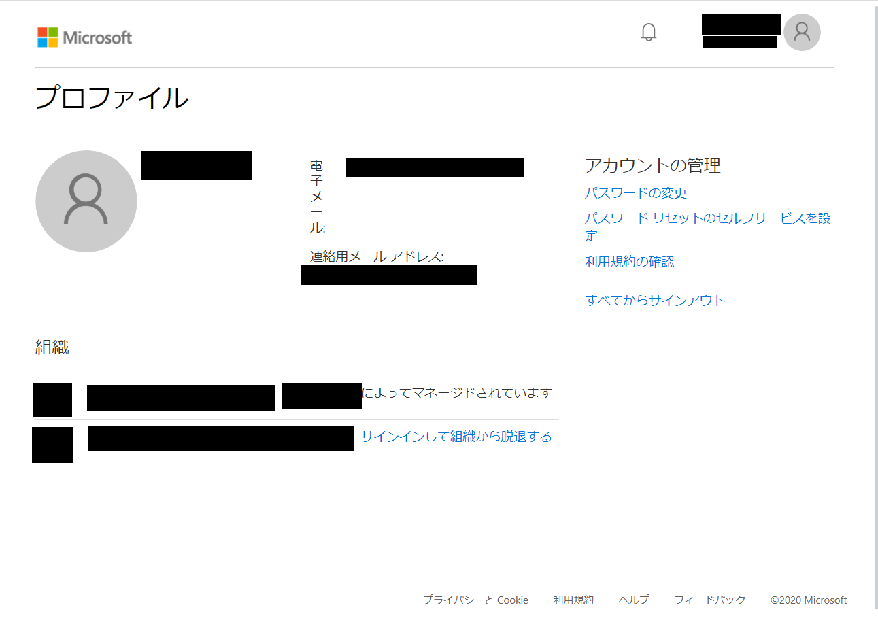Screen dimensions: 878x631
Task: Click サインインして組織から脱退する link
Action: point(456,437)
